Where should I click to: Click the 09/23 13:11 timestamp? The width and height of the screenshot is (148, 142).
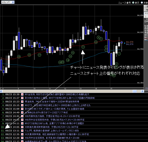(12, 131)
